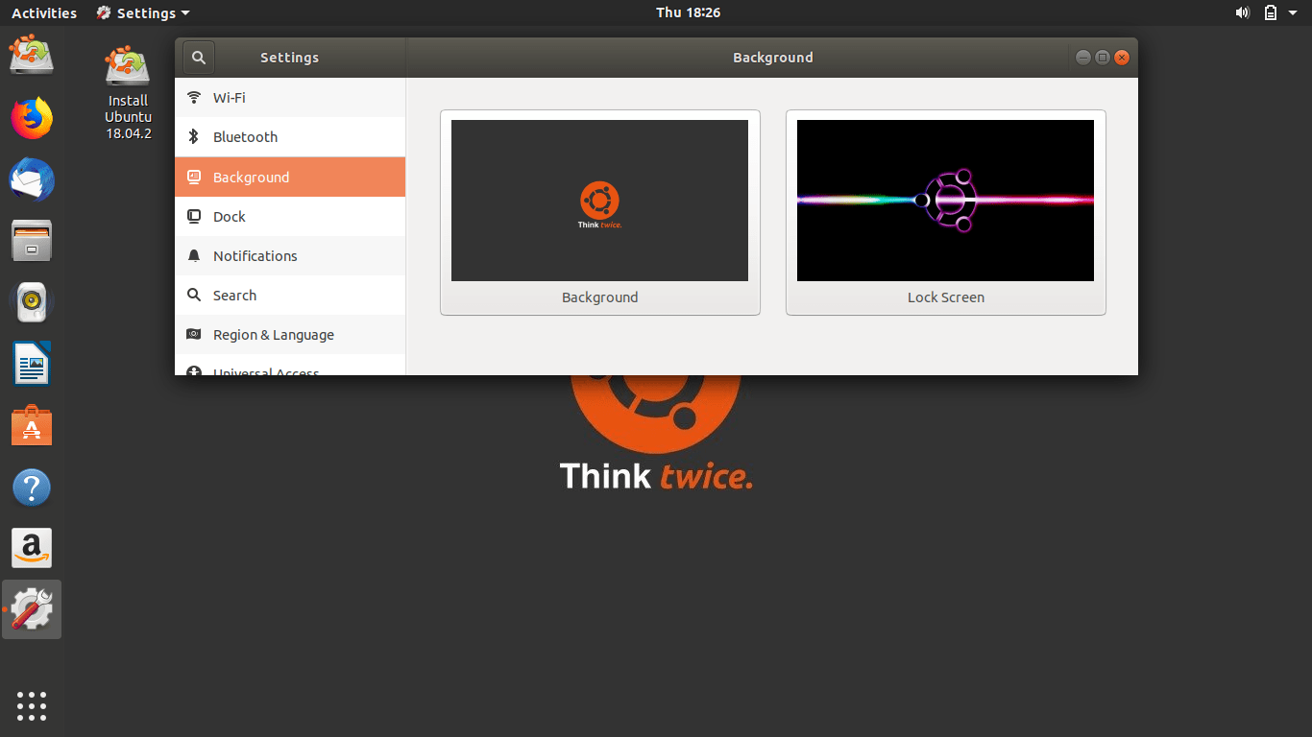Click the search icon in Settings header
Image resolution: width=1312 pixels, height=737 pixels.
(x=199, y=58)
